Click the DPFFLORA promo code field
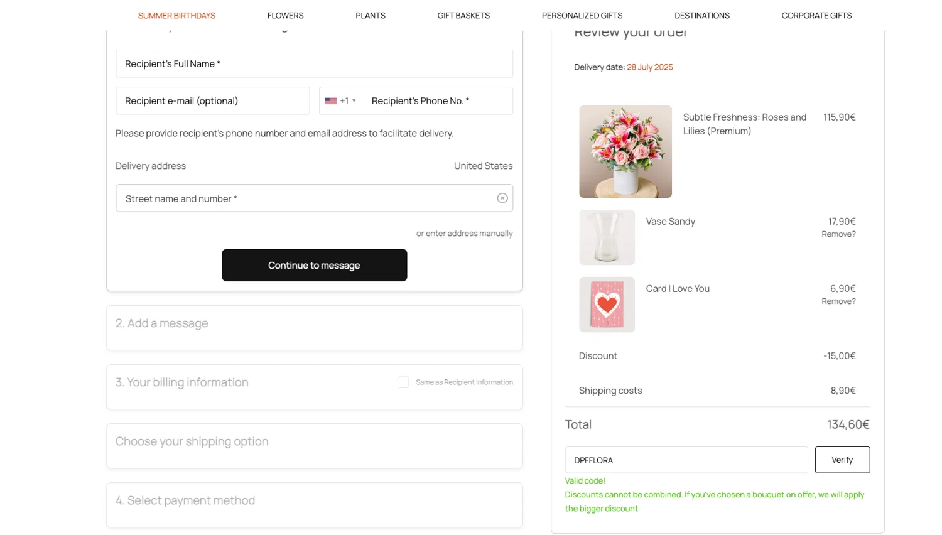This screenshot has width=942, height=535. coord(686,460)
